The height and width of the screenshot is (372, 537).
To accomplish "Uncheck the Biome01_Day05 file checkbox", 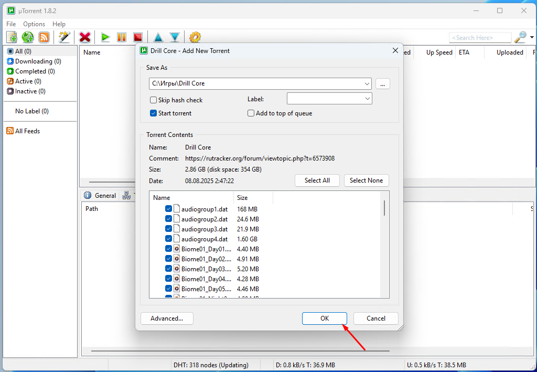I will coord(168,289).
